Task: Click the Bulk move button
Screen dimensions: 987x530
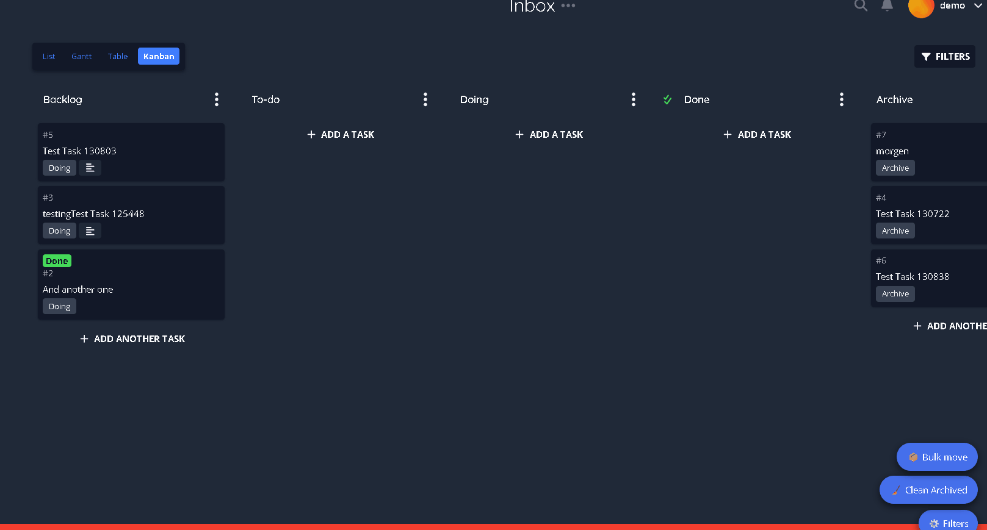Action: coord(937,457)
